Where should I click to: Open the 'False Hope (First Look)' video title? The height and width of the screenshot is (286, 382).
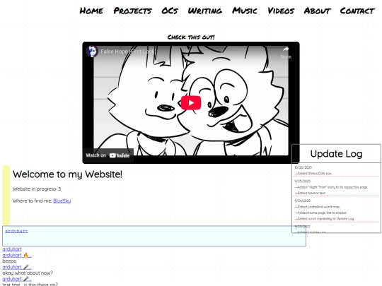[x=128, y=52]
